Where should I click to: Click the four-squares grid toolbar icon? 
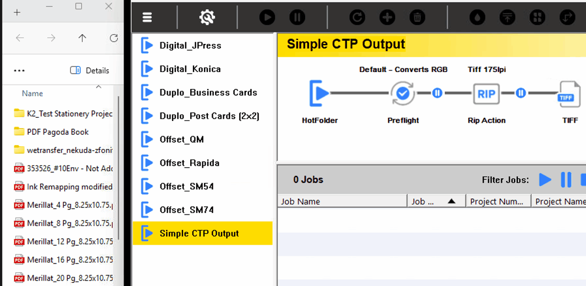[x=538, y=17]
